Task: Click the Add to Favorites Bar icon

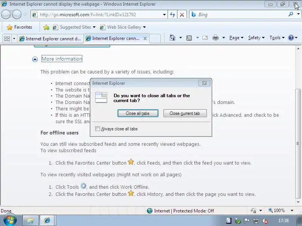Action: 46,27
